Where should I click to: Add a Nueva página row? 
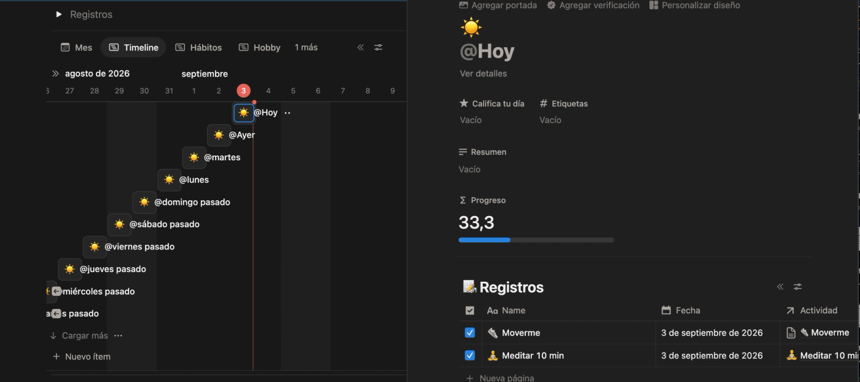(x=500, y=377)
